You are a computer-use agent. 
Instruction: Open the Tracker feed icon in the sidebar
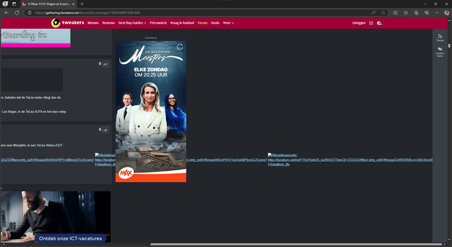click(440, 37)
